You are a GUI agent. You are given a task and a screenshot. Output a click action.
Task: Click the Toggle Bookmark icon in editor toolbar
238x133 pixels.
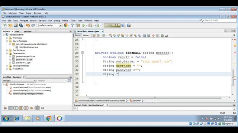point(139,35)
